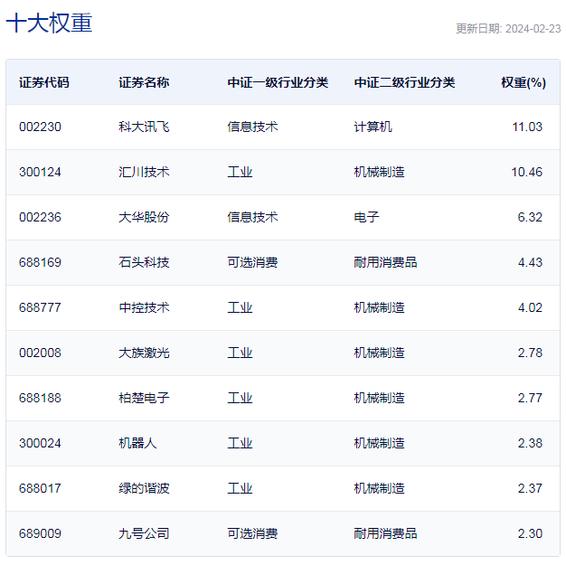The height and width of the screenshot is (565, 566).
Task: Click 工业 in the 中控技术 row
Action: pos(240,307)
